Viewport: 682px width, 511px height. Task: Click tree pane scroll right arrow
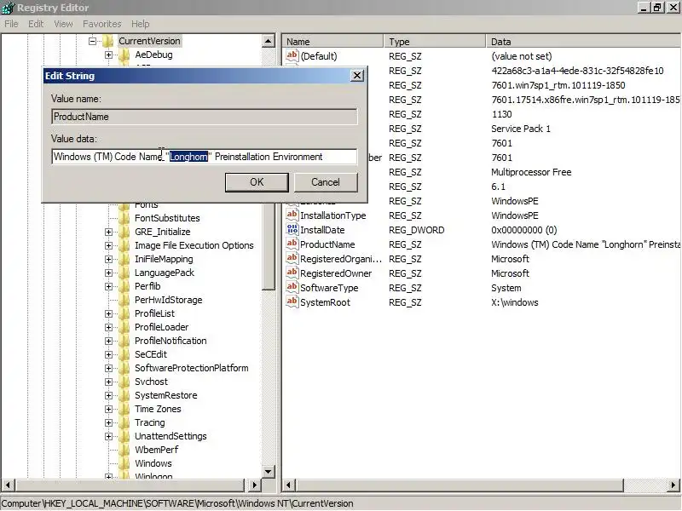pos(255,485)
